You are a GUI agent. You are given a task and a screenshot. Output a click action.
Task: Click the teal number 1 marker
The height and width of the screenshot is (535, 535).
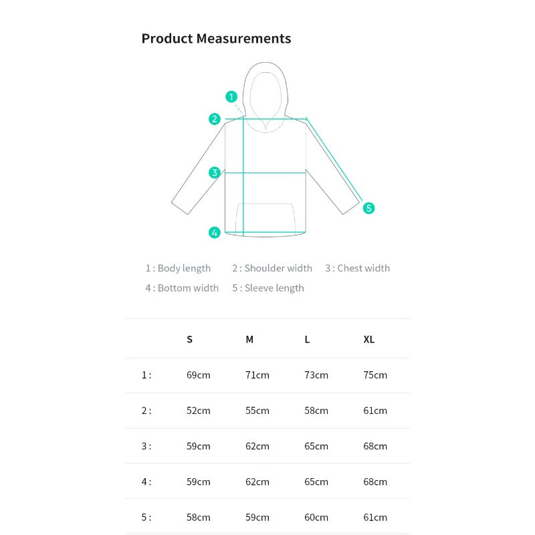tap(231, 96)
